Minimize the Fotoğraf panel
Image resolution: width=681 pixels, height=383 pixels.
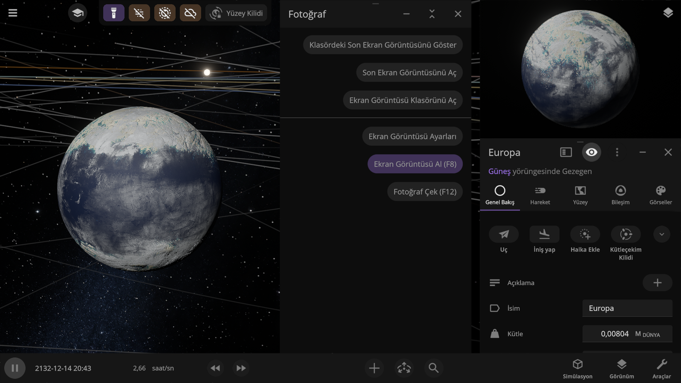tap(406, 14)
